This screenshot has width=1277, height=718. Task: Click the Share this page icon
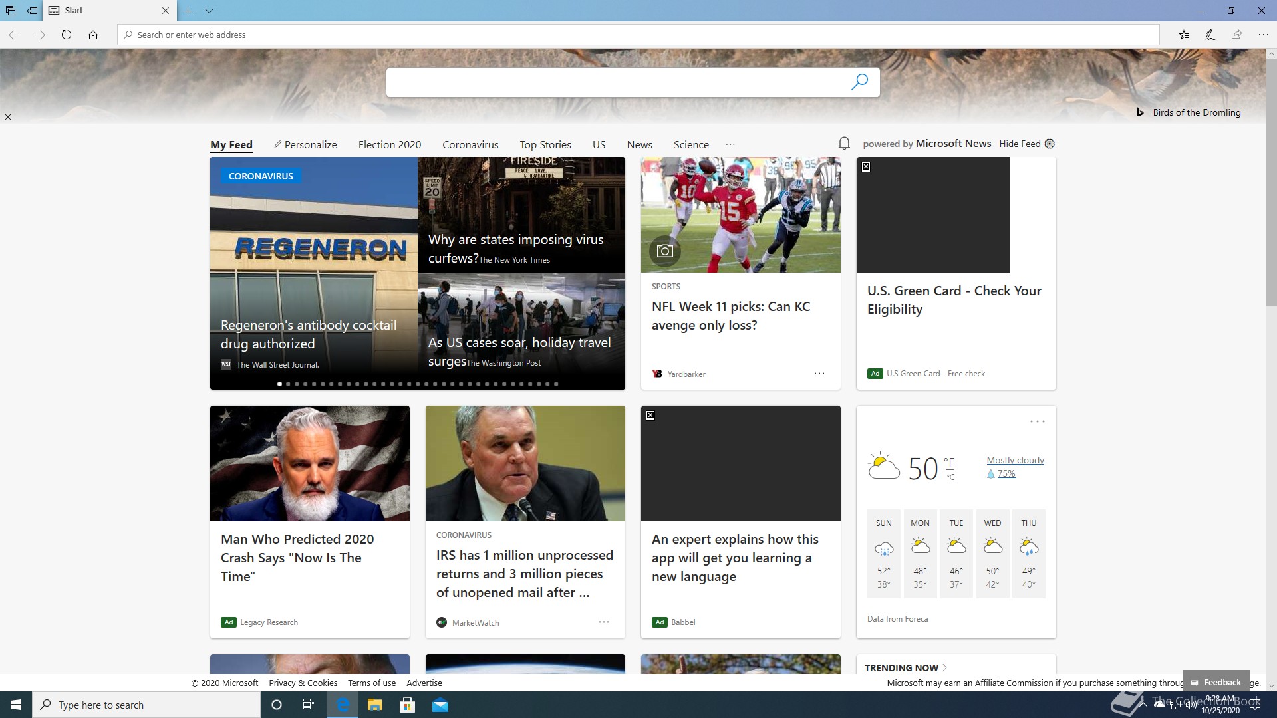point(1236,35)
